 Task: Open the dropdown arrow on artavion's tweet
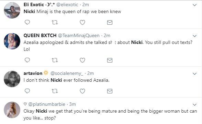(x=194, y=74)
